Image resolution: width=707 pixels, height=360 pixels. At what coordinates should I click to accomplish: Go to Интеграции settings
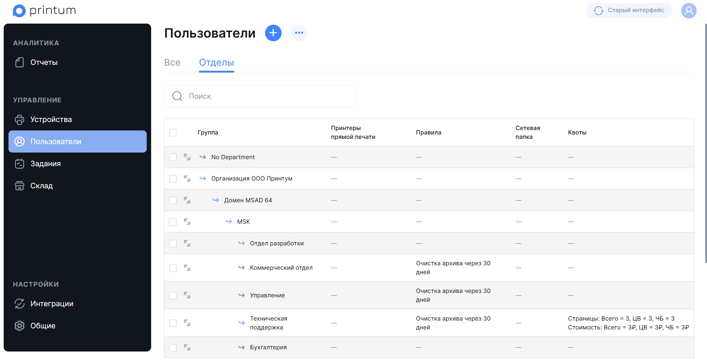pyautogui.click(x=77, y=304)
